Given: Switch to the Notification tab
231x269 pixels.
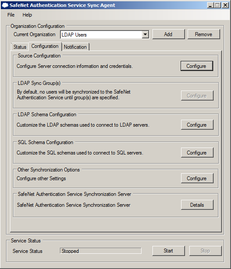Looking at the screenshot, I should click(x=75, y=47).
